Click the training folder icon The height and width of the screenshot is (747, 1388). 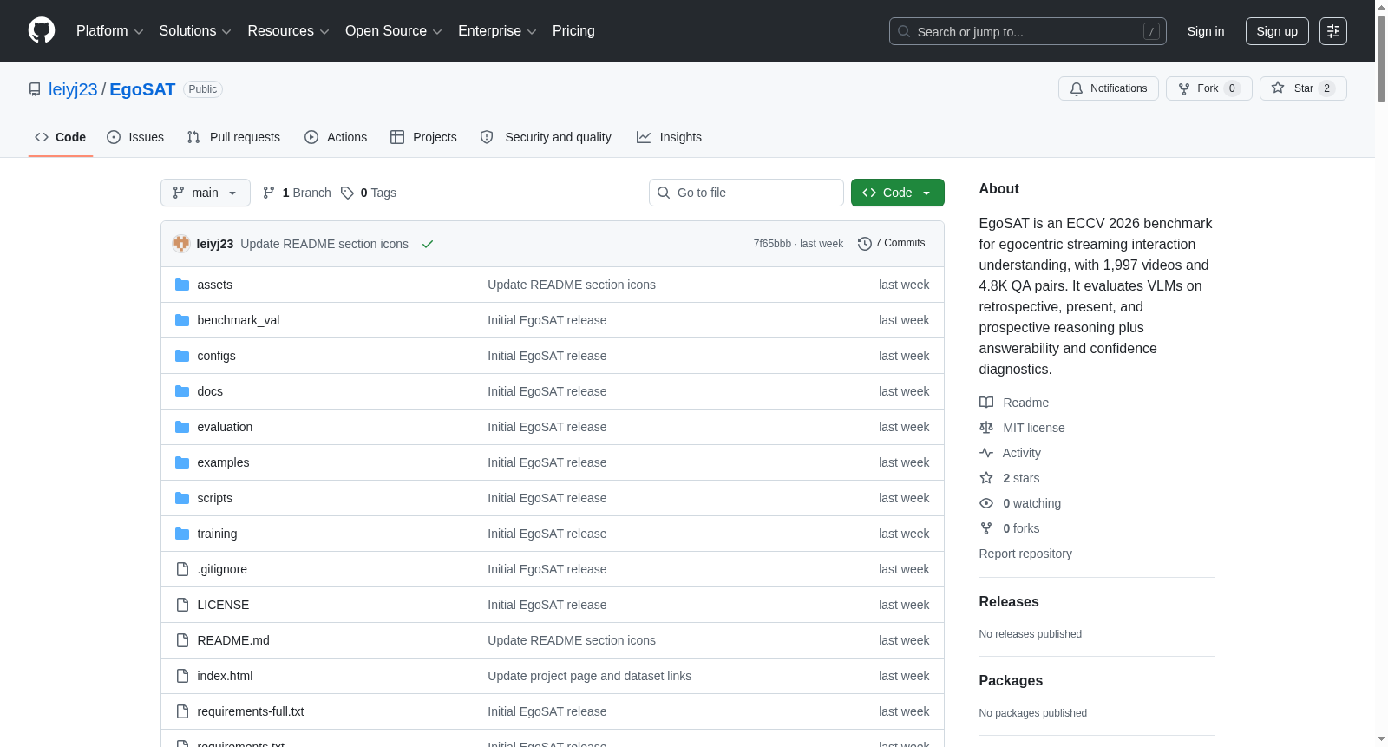[x=182, y=534]
